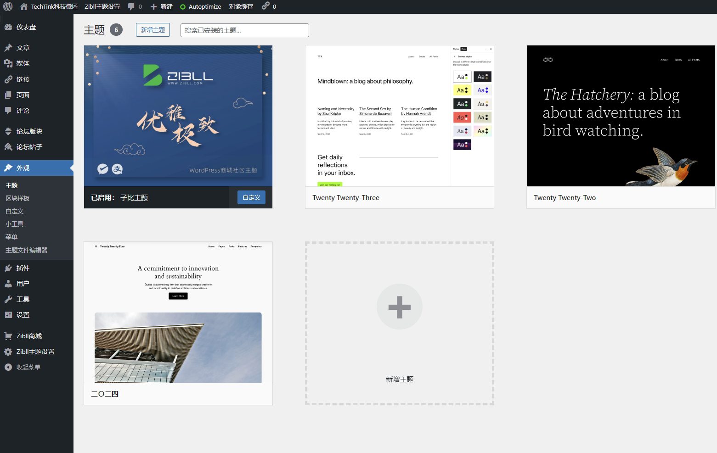The height and width of the screenshot is (453, 717).
Task: Click the WordPress logo in admin bar
Action: point(8,6)
